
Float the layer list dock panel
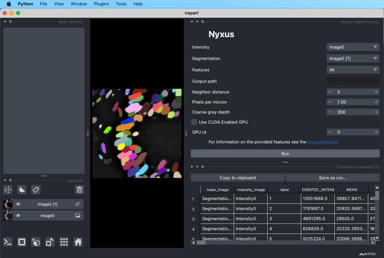10,180
